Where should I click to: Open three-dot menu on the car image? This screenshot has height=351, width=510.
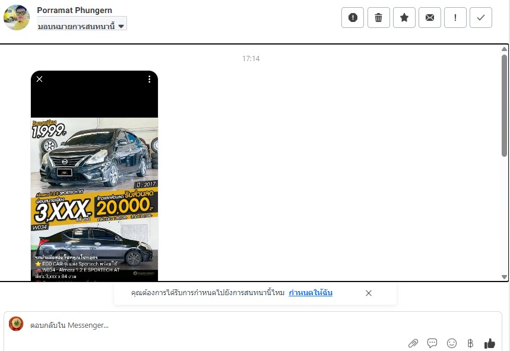150,79
